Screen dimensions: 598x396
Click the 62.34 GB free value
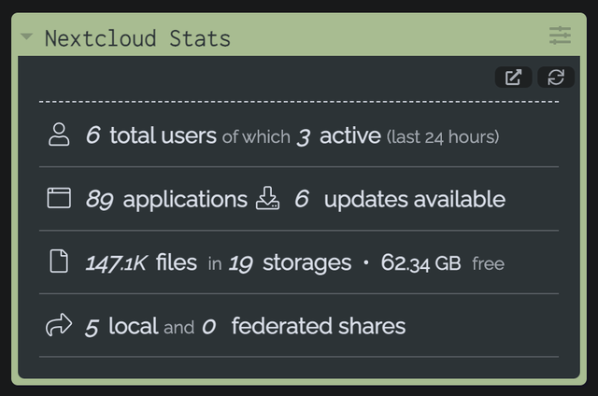[x=443, y=262]
